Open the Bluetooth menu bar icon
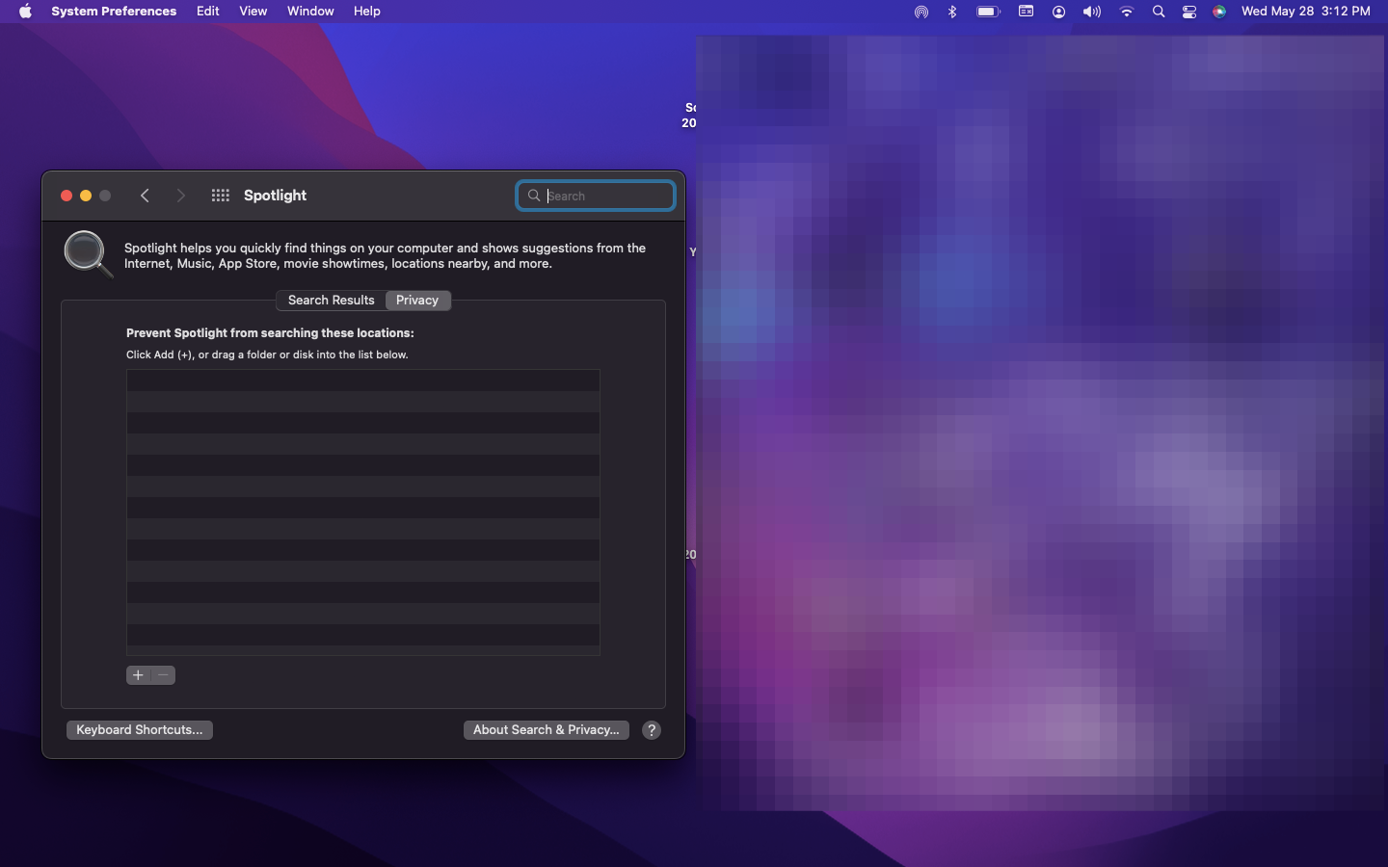Screen dimensions: 1388x867 [x=952, y=12]
